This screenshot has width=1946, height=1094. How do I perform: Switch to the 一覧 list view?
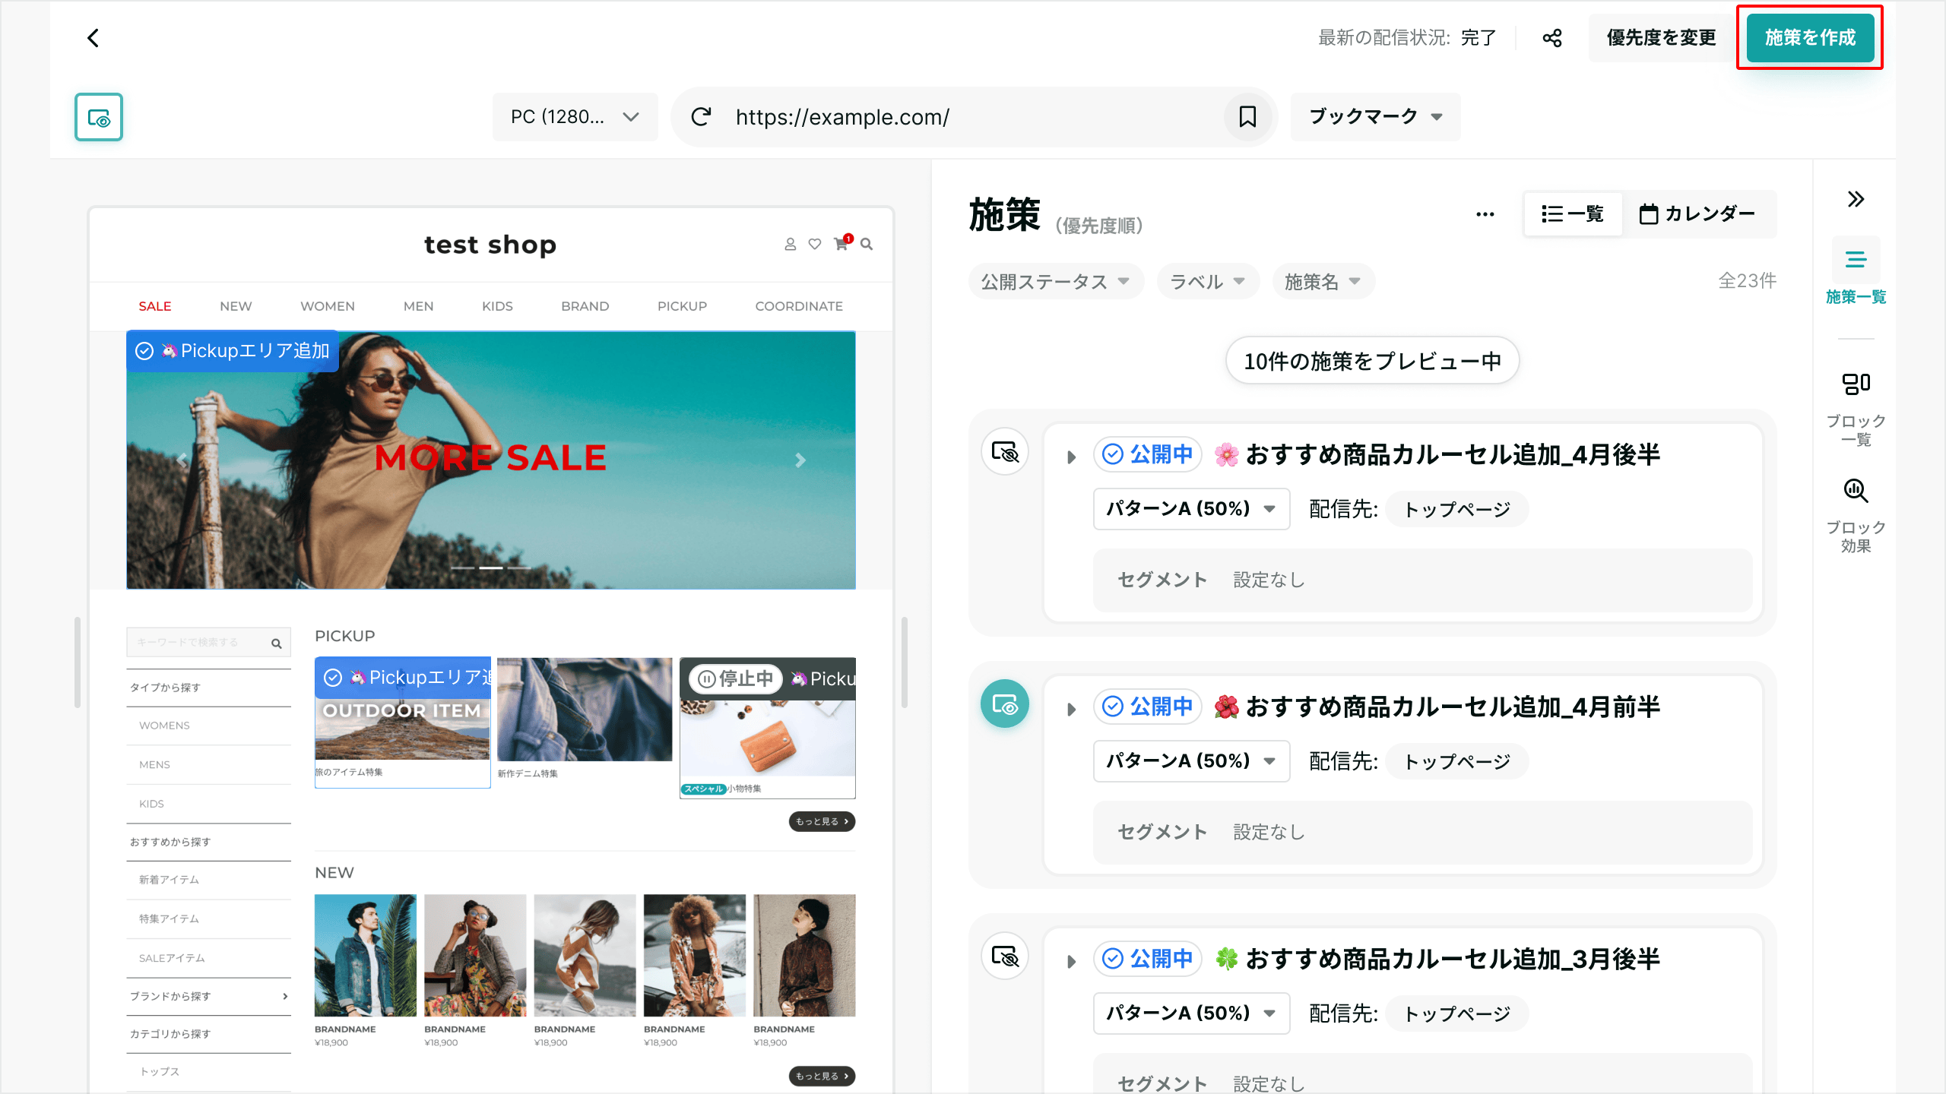click(x=1573, y=214)
